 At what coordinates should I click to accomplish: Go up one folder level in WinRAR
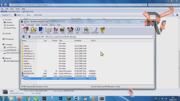(24, 37)
